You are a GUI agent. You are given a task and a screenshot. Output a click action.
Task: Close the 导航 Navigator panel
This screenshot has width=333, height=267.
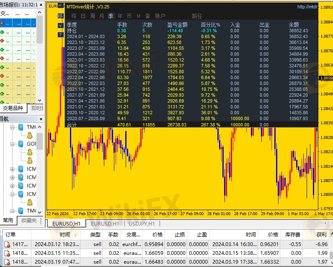[x=41, y=119]
